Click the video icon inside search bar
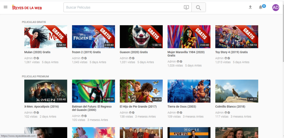The image size is (284, 138). 186,7
